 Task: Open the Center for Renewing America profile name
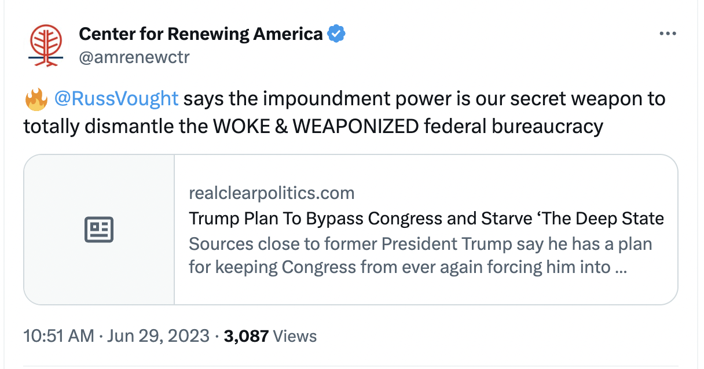(x=200, y=34)
